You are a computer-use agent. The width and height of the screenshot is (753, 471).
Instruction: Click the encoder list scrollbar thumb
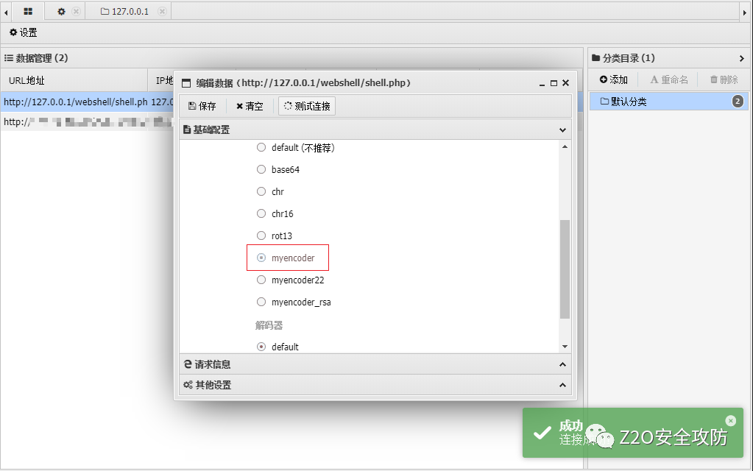[x=565, y=269]
